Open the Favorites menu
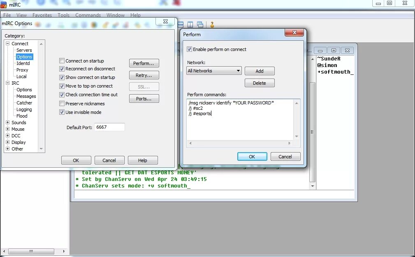This screenshot has height=257, width=415. pos(42,15)
